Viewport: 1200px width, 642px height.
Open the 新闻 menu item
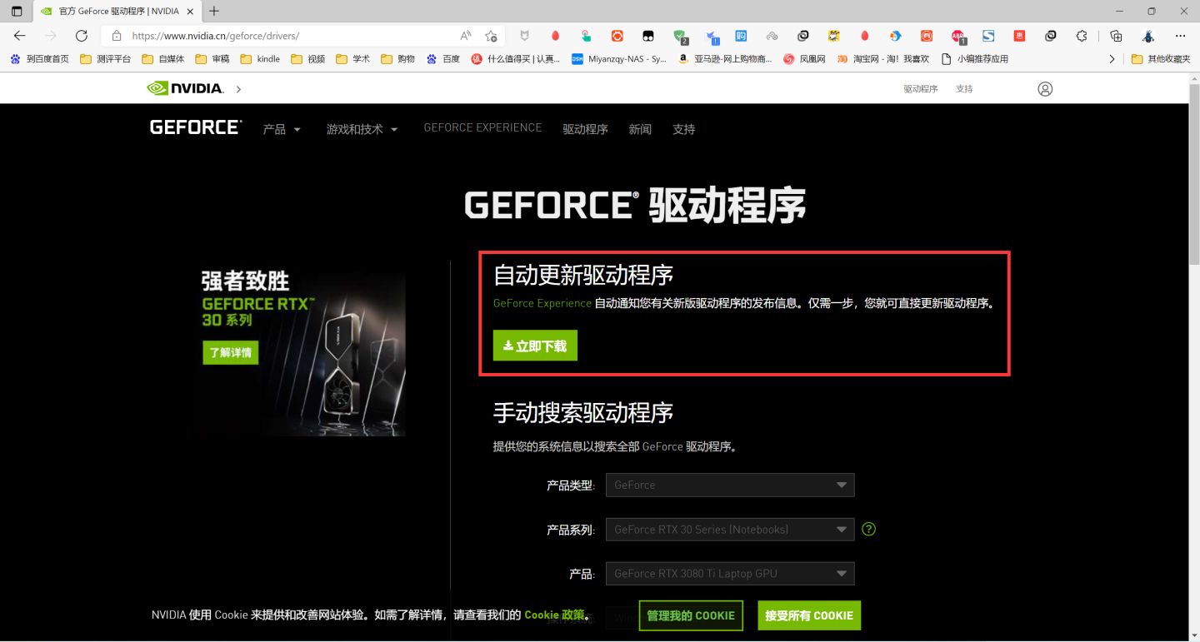click(x=639, y=129)
